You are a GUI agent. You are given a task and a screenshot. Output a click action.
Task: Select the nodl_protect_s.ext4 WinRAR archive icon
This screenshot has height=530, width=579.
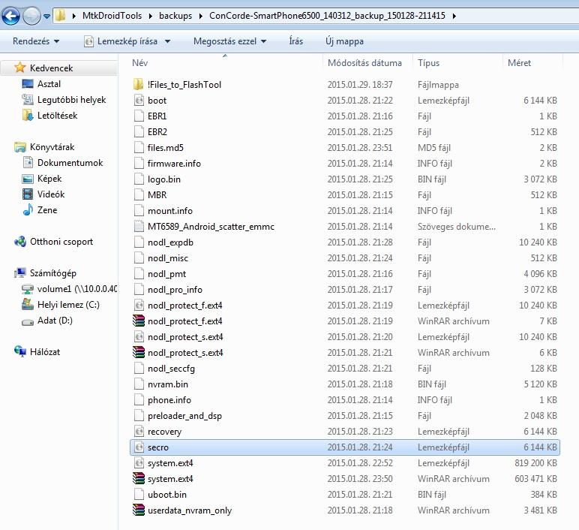click(139, 353)
